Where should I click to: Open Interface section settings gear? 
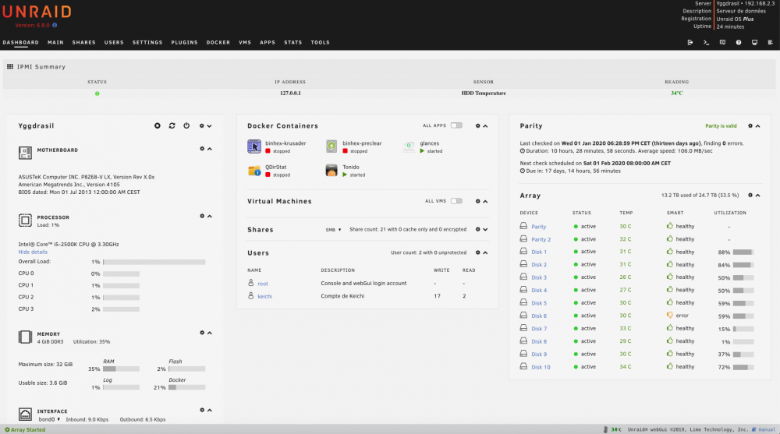point(202,410)
